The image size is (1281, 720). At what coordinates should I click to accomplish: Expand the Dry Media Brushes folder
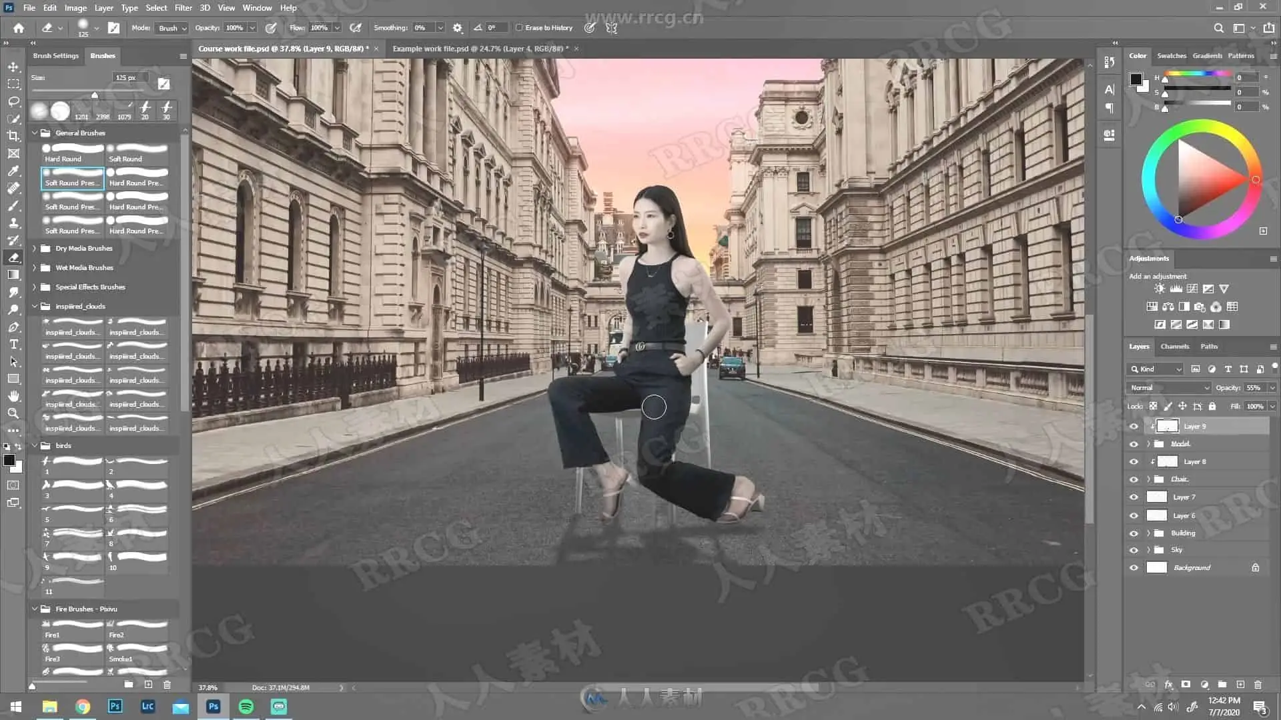(35, 249)
